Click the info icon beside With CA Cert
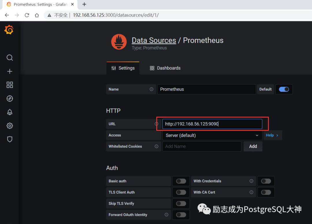Viewport: 312px width, 224px height. [251, 192]
